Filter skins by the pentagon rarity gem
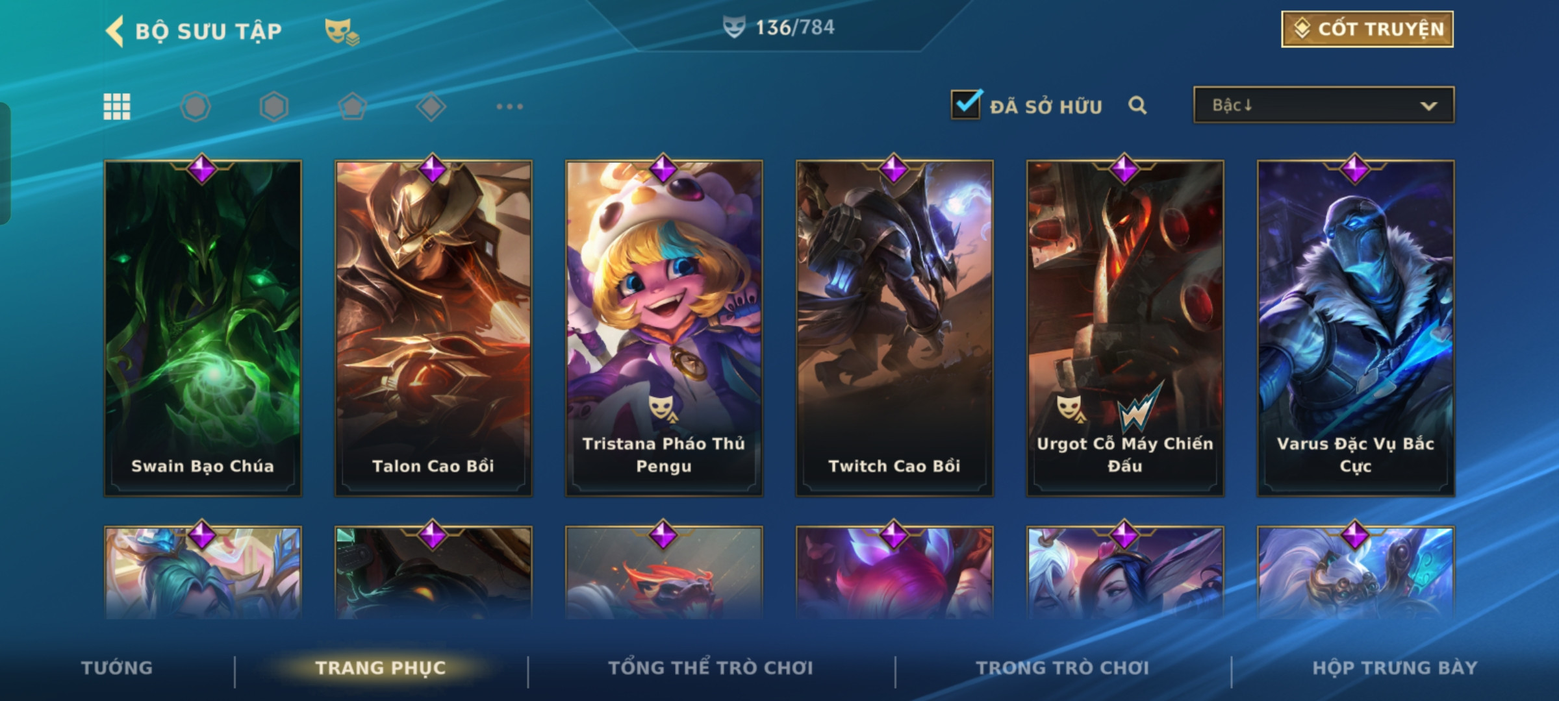This screenshot has width=1559, height=701. pyautogui.click(x=353, y=106)
